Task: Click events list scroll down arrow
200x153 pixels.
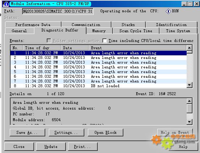Action: click(x=189, y=85)
